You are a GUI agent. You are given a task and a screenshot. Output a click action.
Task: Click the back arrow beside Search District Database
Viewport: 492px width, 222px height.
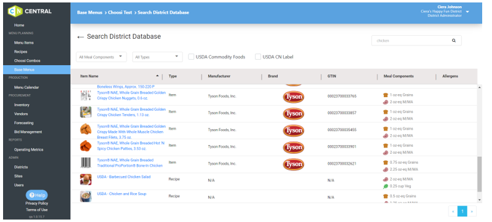pos(80,37)
